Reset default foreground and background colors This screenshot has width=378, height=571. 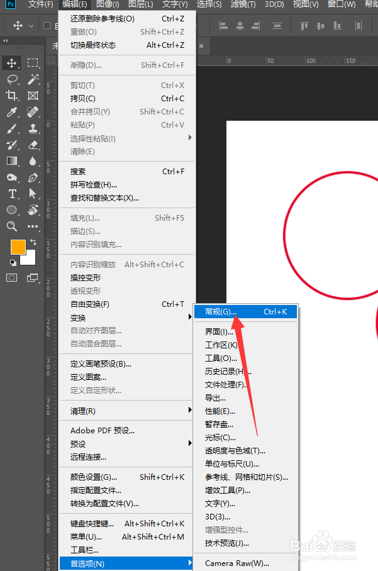(13, 263)
